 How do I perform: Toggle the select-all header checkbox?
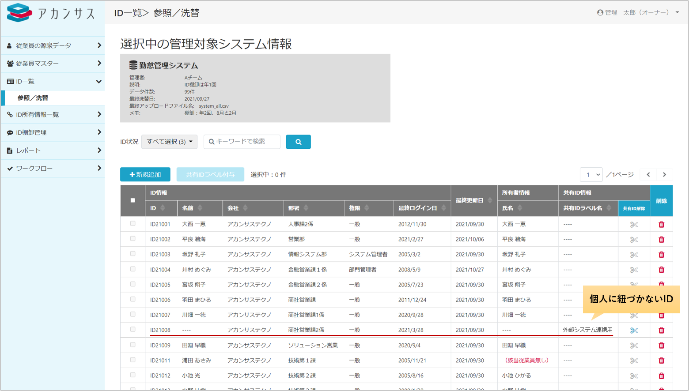tap(133, 200)
